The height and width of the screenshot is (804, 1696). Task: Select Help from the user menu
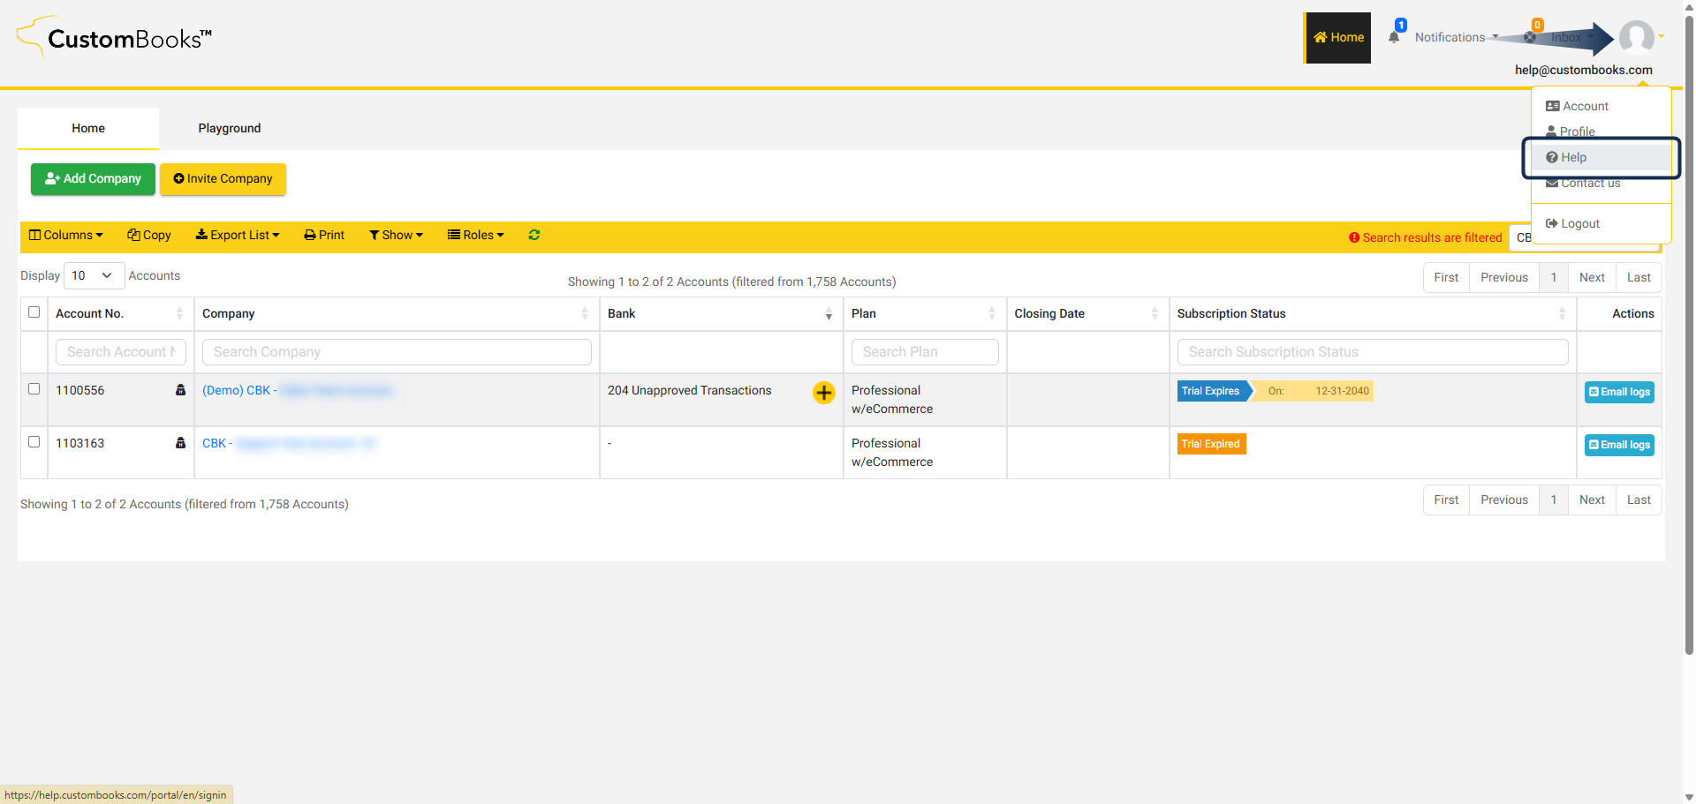(x=1573, y=157)
